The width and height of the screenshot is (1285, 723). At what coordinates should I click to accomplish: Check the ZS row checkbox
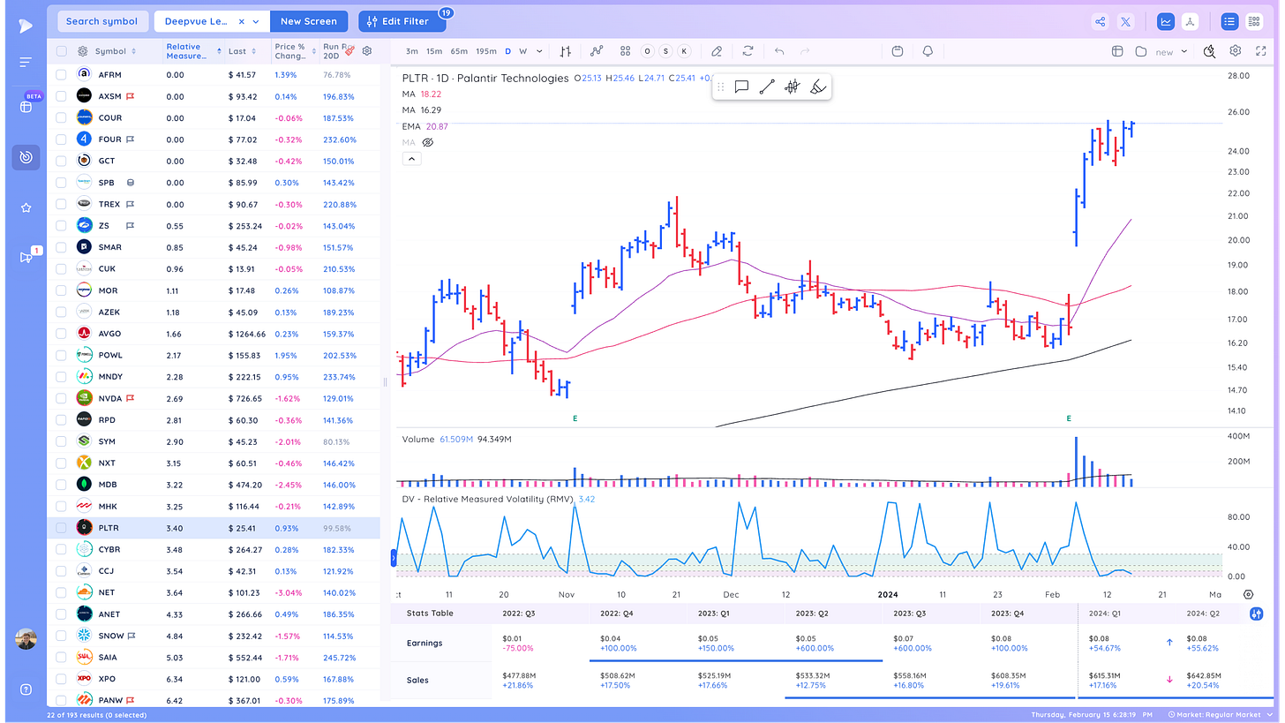point(62,226)
